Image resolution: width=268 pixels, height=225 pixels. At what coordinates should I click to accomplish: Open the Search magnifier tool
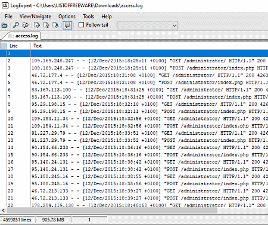click(x=16, y=25)
